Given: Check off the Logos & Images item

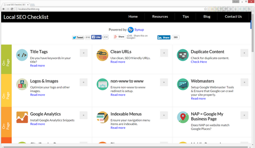Looking at the screenshot, I should tap(84, 82).
